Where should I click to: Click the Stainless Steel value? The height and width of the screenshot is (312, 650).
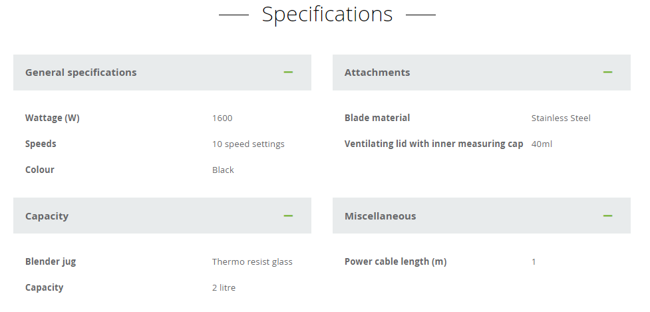561,118
